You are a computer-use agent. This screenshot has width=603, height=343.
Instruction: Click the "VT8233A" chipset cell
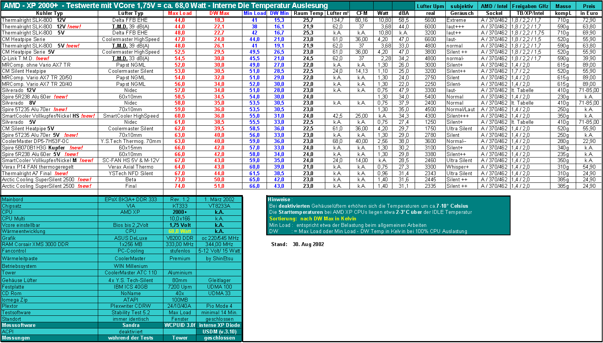(219, 206)
